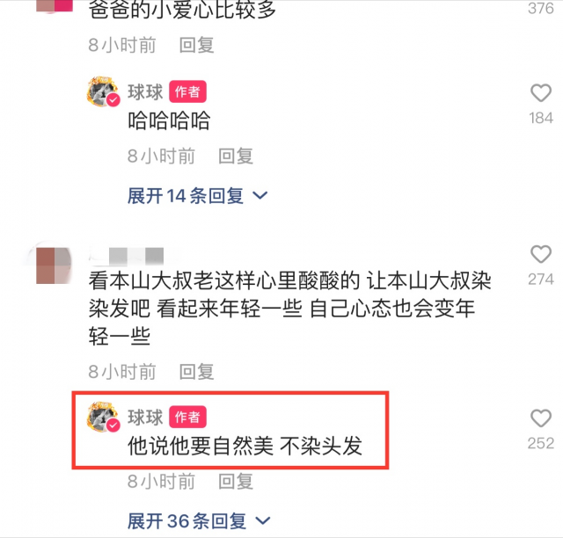
Task: Reply to the topmost comment about 小爱心
Action: tap(196, 45)
